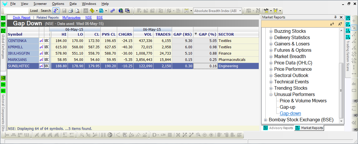Open print preview magnifier icon
358x144 pixels.
click(77, 11)
